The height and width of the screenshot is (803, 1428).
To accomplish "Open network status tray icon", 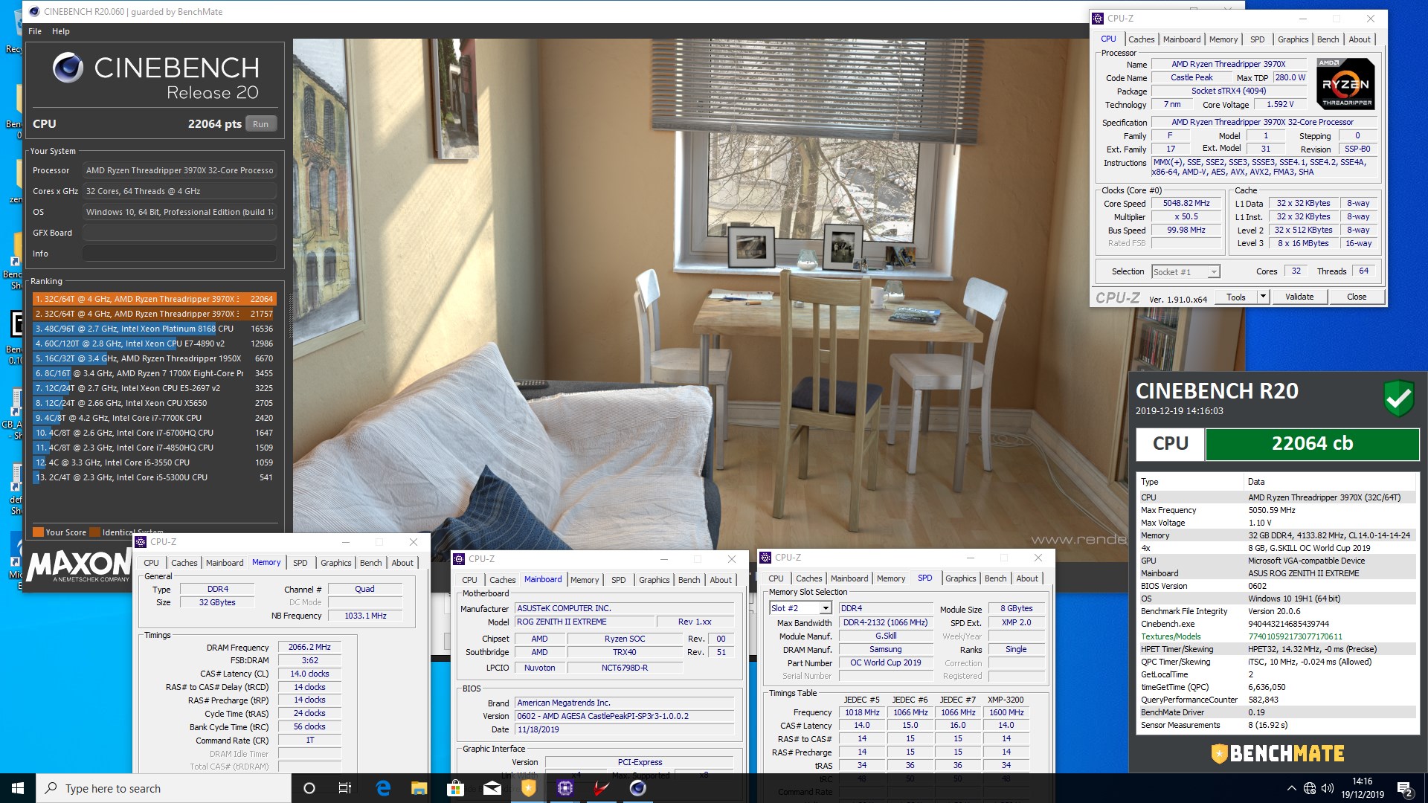I will pos(1310,788).
